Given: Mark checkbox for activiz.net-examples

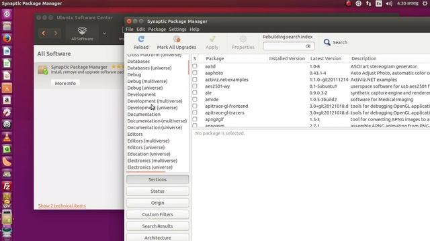Looking at the screenshot, I should [x=195, y=79].
